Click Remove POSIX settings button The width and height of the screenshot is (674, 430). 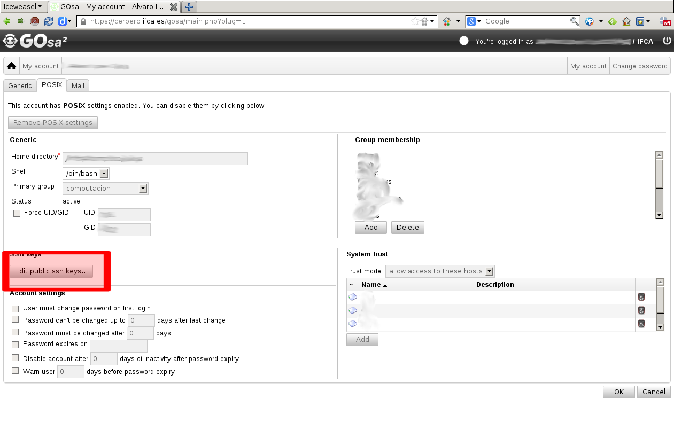click(53, 123)
